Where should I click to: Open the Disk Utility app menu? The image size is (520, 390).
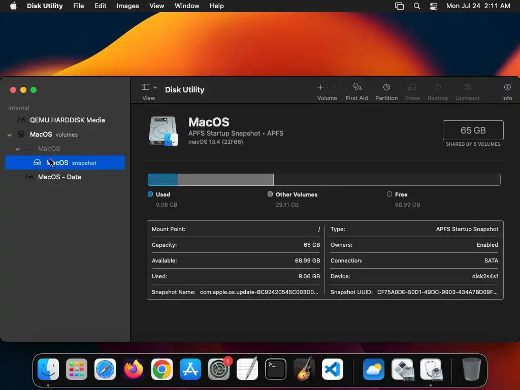pyautogui.click(x=45, y=6)
